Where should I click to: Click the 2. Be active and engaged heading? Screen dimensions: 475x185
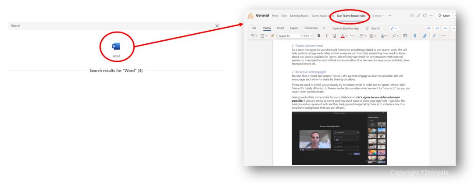tap(309, 72)
